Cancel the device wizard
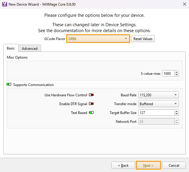Screen dimensions: 189x172 (x=174, y=165)
